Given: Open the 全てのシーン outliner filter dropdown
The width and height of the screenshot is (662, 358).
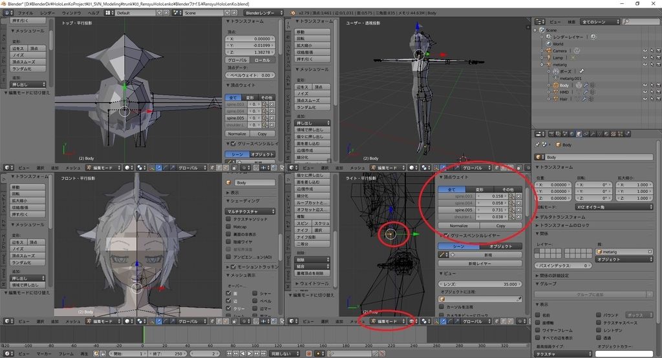Looking at the screenshot, I should [601, 21].
